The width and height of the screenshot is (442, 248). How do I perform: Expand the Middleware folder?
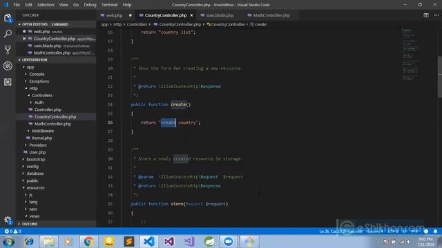pyautogui.click(x=43, y=131)
